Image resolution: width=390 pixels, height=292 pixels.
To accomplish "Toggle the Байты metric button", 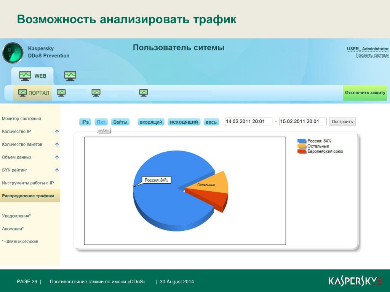I will coord(120,122).
